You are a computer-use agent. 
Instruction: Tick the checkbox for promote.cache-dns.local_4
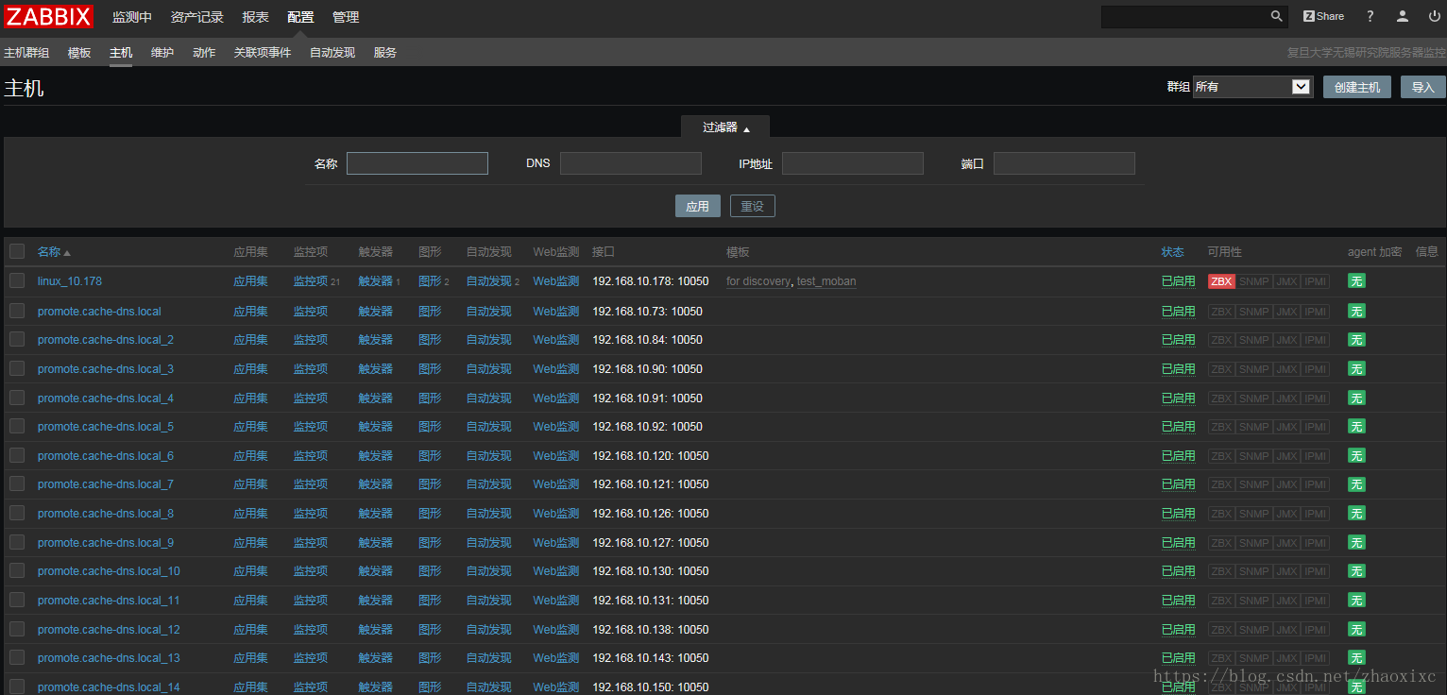coord(17,398)
